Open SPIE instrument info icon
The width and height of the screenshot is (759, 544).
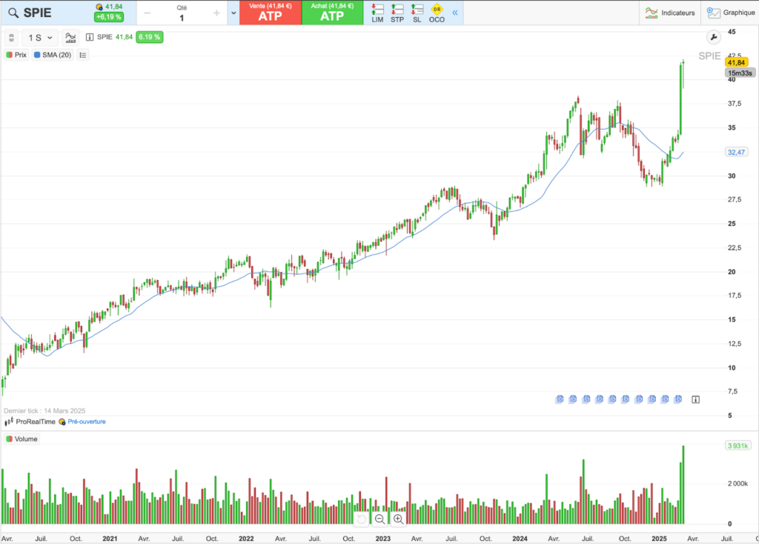[x=90, y=37]
